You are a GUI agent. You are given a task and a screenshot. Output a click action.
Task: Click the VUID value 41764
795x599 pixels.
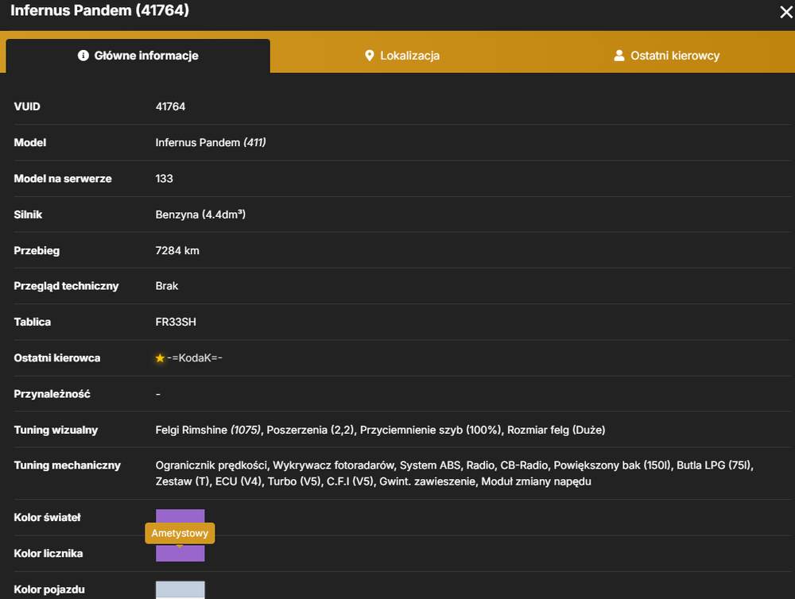coord(170,106)
